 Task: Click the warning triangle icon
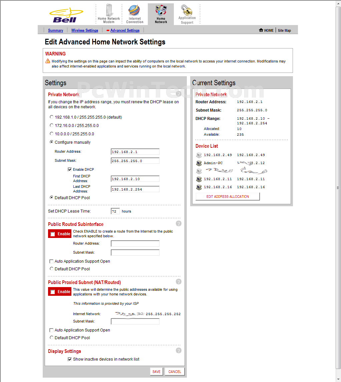tap(48, 61)
